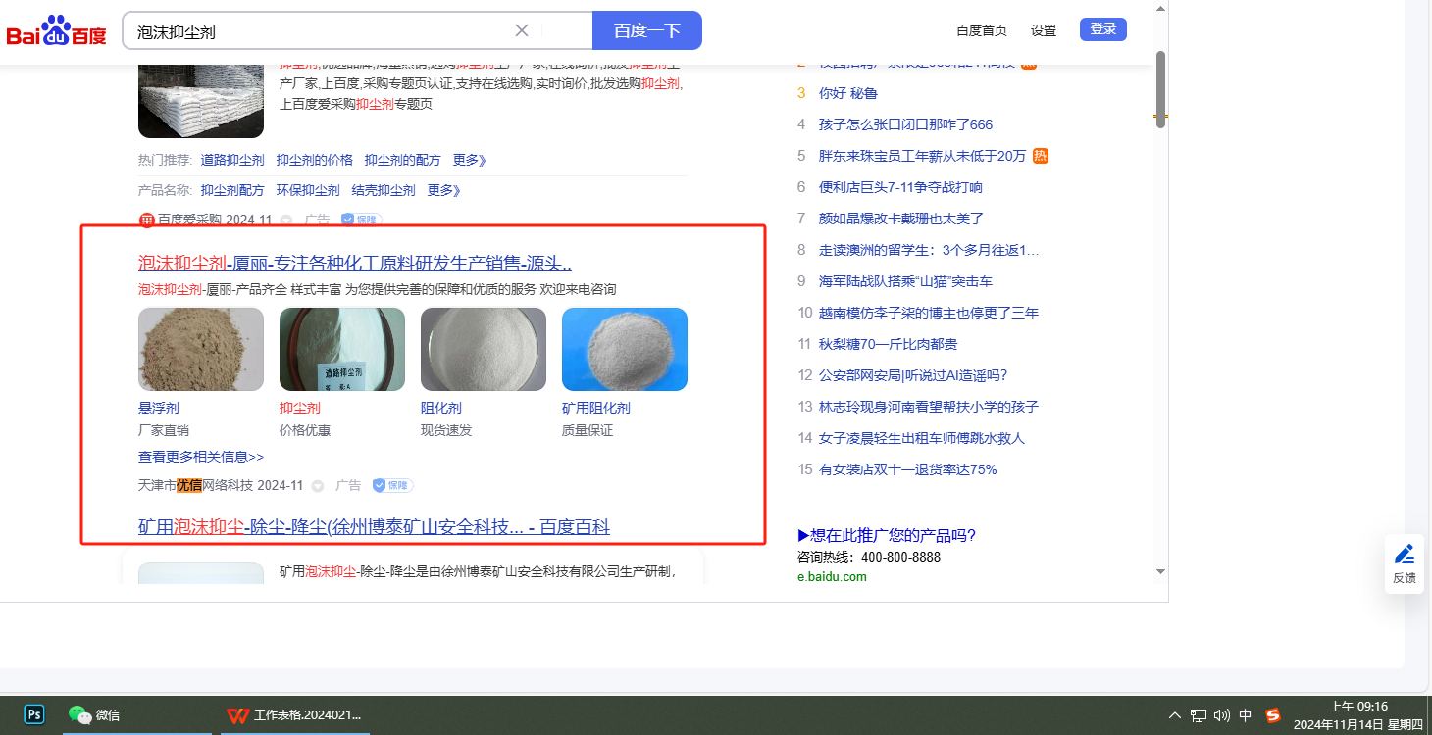Screen dimensions: 1432x735
Task: Click the 抑尘剂的配方 link
Action: pyautogui.click(x=403, y=160)
